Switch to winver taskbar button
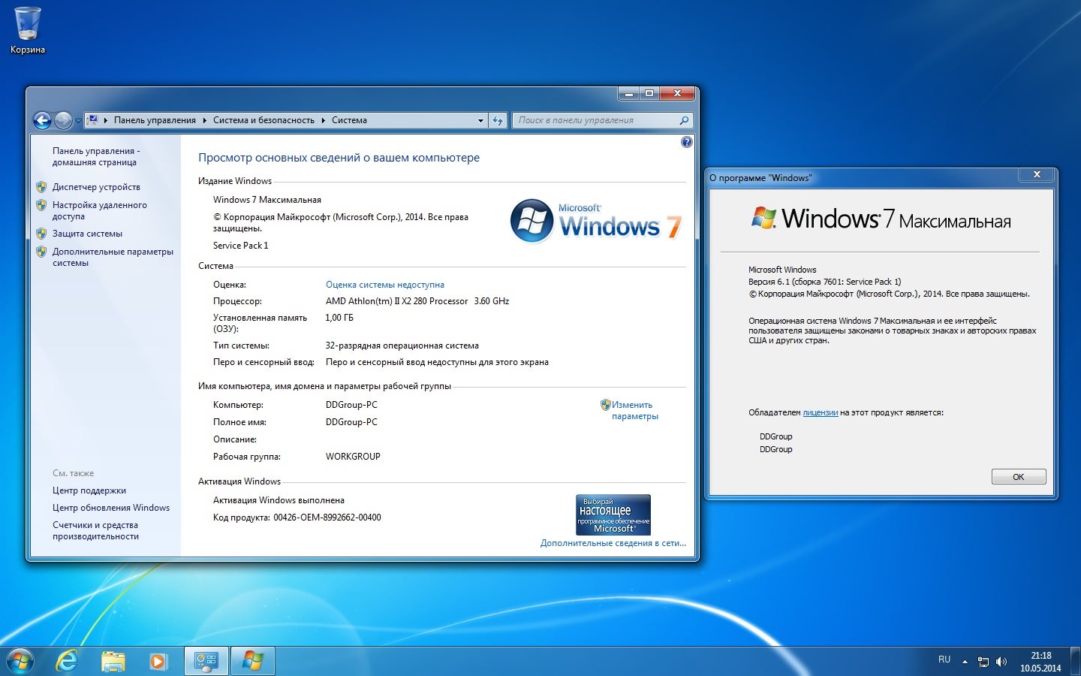This screenshot has height=676, width=1081. click(252, 661)
